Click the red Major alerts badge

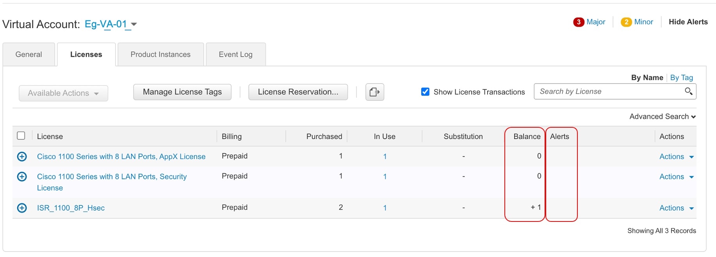[x=579, y=22]
